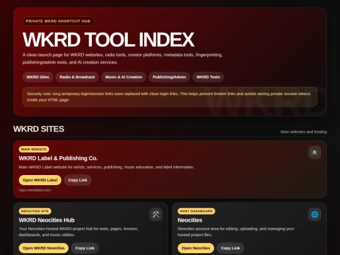This screenshot has height=255, width=340.
Task: Click the WKRD SITES section heading
Action: 38,129
